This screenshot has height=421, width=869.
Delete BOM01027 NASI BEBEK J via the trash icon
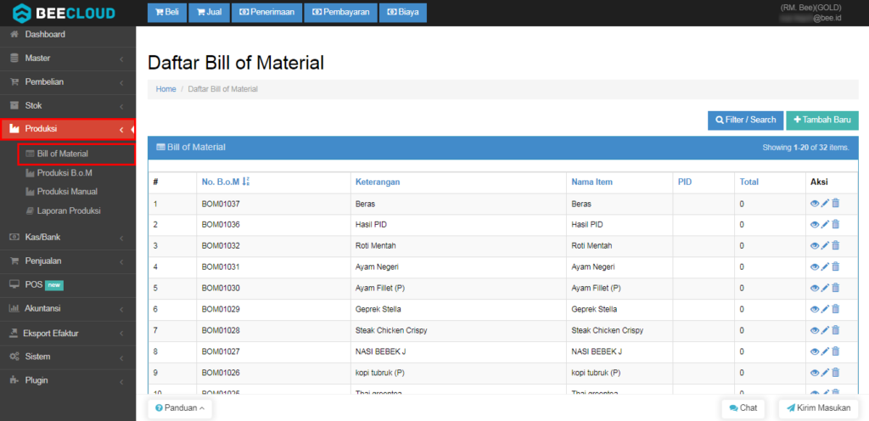click(836, 351)
